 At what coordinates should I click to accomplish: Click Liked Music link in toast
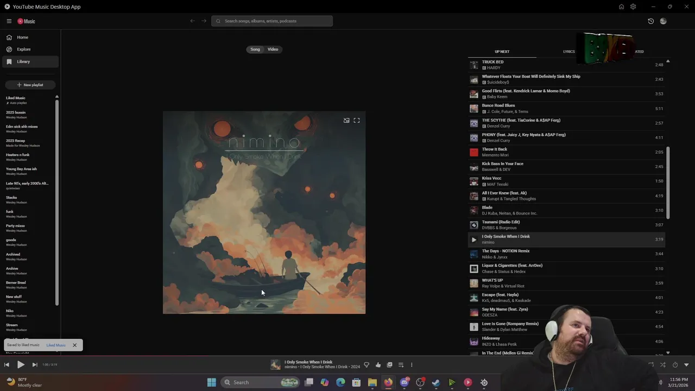point(56,345)
